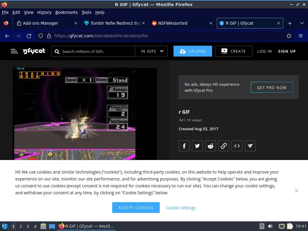
Task: Go back to the previous page
Action: click(x=7, y=36)
